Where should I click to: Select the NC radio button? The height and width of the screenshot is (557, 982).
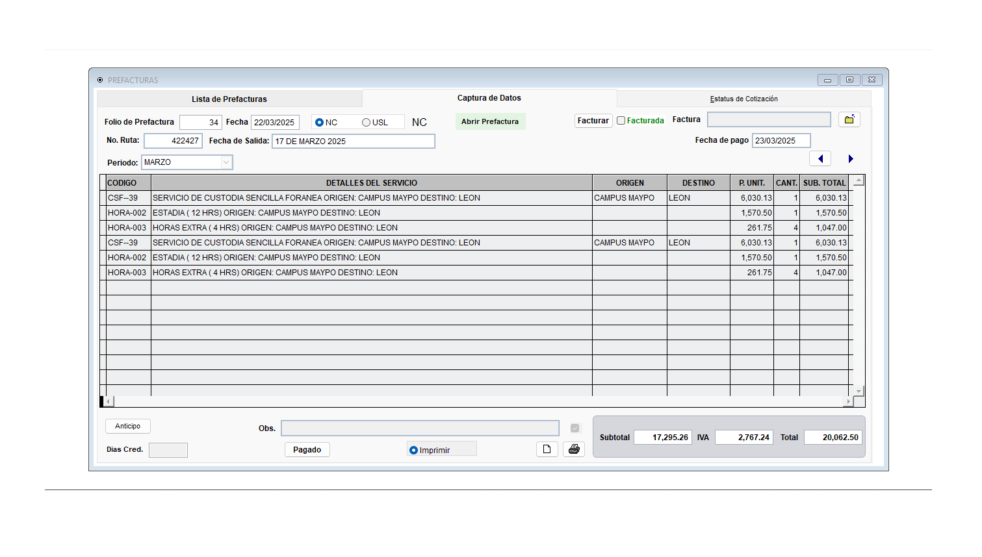pos(319,123)
